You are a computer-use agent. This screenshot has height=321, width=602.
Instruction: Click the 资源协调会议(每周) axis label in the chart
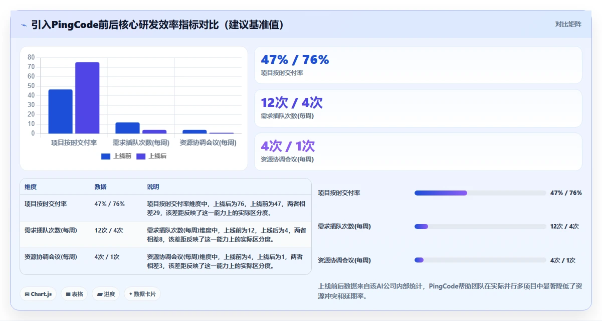coord(208,142)
